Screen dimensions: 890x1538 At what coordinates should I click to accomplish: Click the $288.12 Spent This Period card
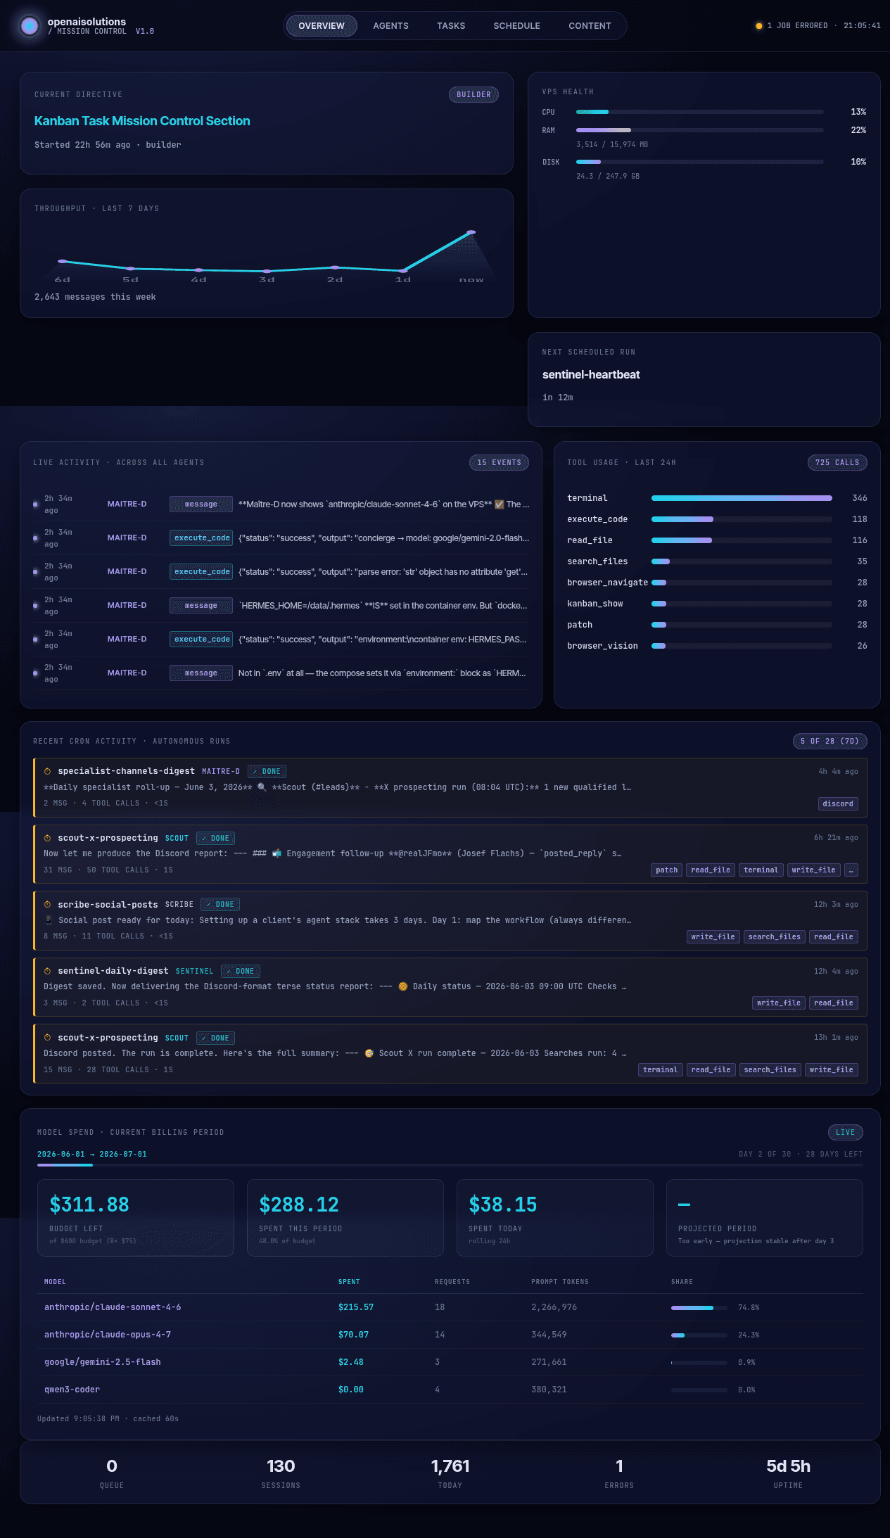[345, 1218]
